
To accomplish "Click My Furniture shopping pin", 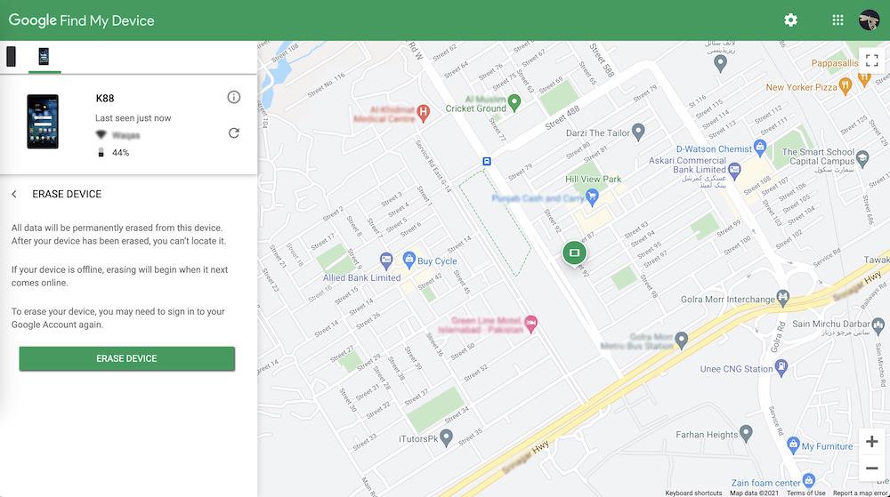I will point(794,445).
